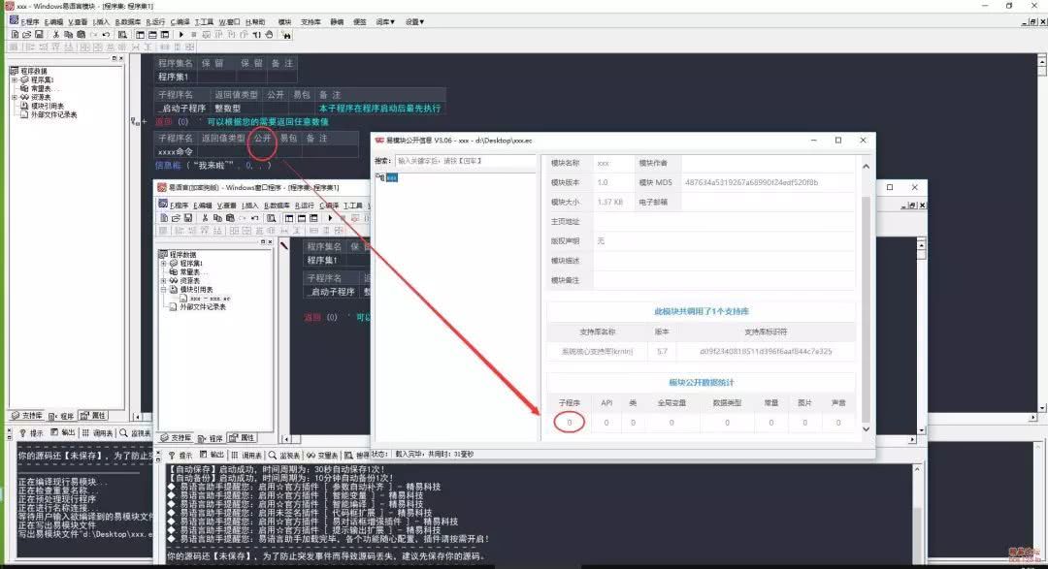
Task: Open the 设置 dropdown in menu bar
Action: tap(413, 20)
